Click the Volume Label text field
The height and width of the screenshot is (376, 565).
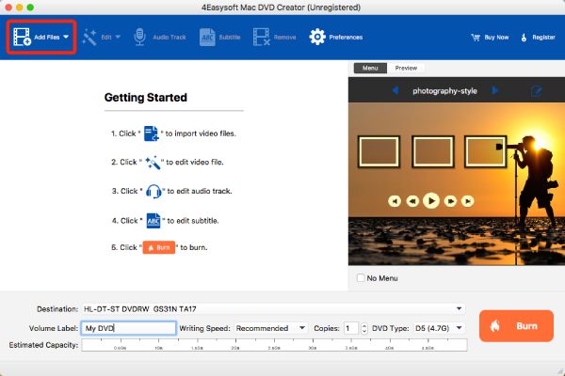click(x=129, y=328)
